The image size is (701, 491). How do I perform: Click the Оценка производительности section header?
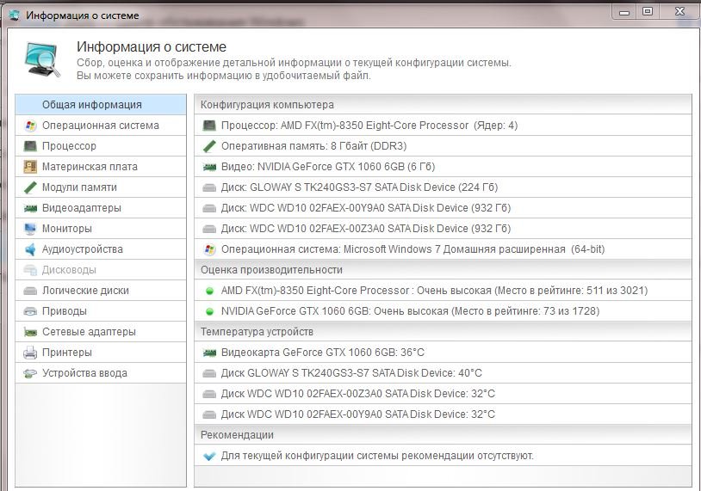pyautogui.click(x=443, y=270)
